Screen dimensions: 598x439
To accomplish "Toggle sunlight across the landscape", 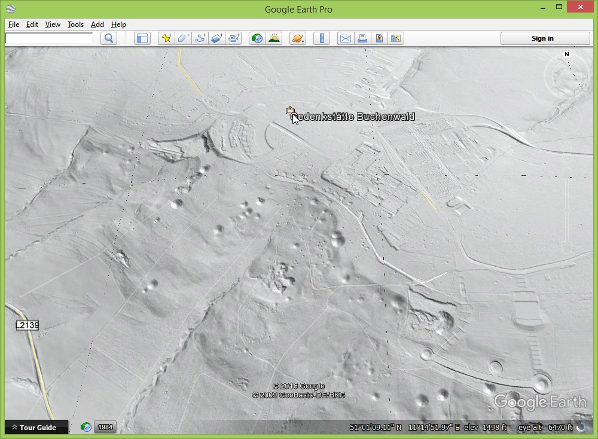I will pos(274,38).
